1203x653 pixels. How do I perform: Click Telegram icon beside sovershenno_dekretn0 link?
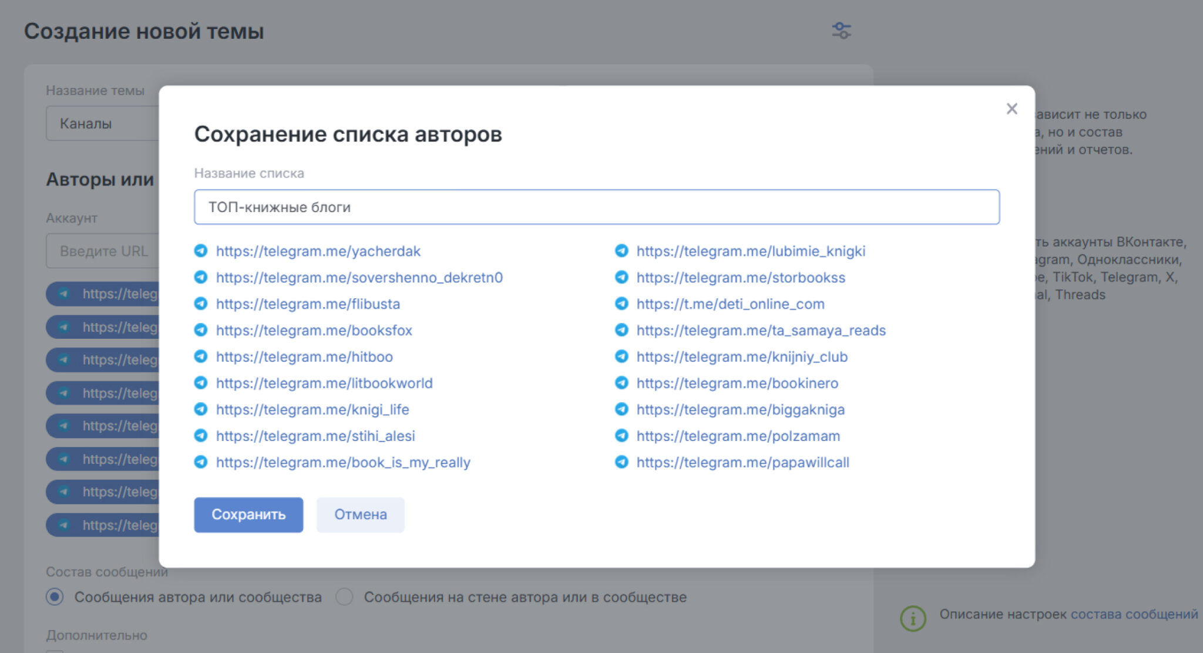click(201, 277)
